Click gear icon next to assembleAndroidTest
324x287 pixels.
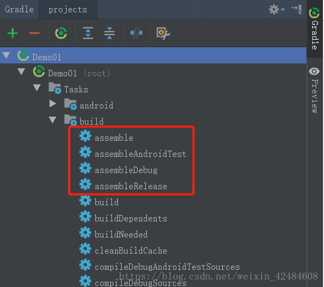[x=85, y=152]
